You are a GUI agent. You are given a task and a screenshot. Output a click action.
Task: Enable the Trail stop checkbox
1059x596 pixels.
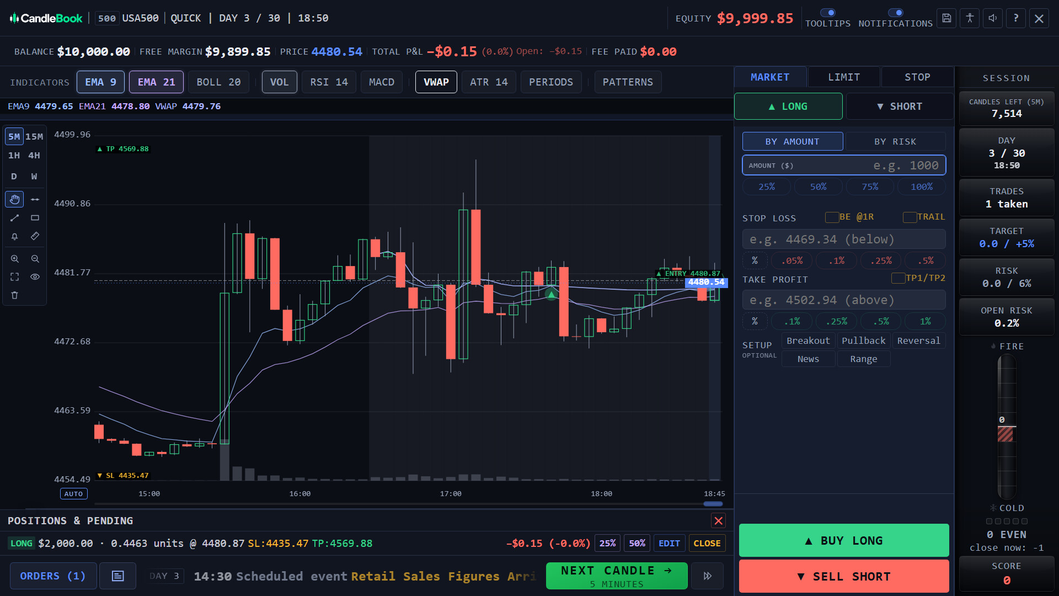tap(910, 217)
